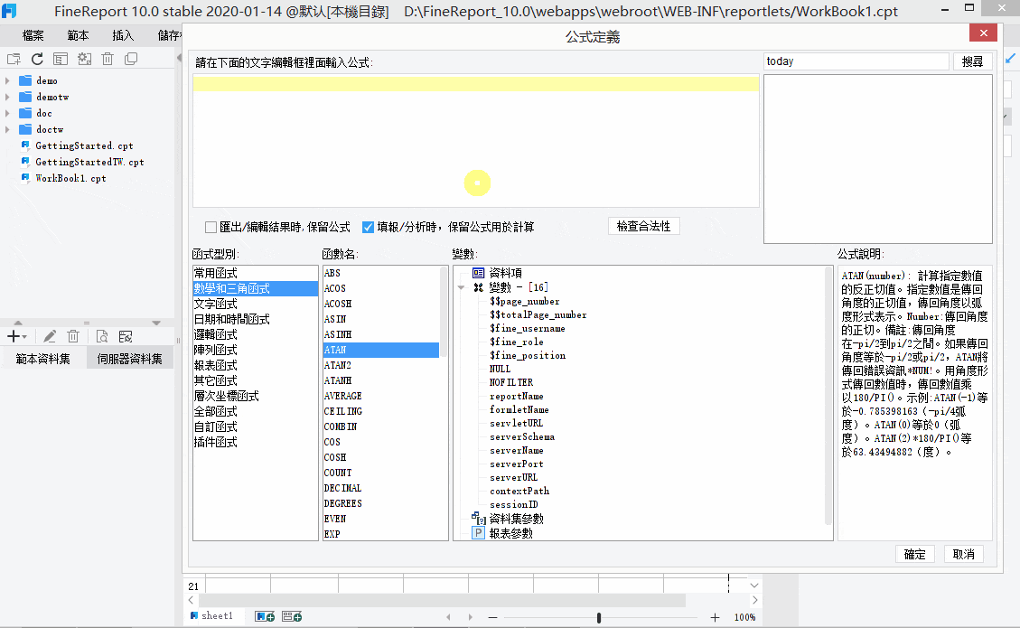
Task: Close the formula definition dialog
Action: point(983,33)
